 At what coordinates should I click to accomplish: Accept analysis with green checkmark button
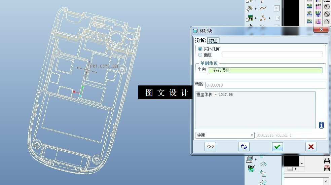click(278, 147)
